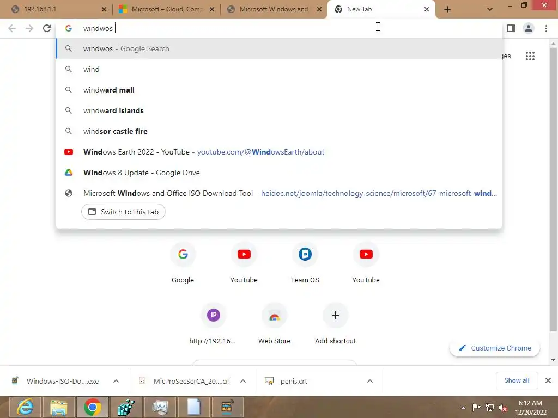Reload the page with the refresh icon

[47, 28]
